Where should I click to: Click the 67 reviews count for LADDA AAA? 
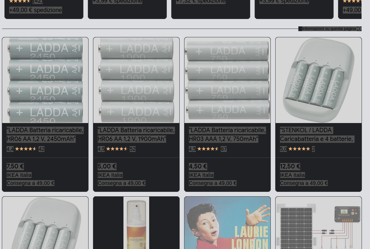pos(224,149)
